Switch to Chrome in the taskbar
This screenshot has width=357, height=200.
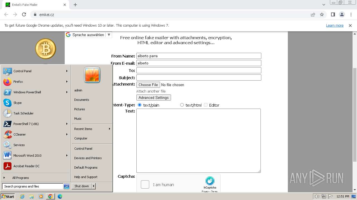[x=50, y=196]
